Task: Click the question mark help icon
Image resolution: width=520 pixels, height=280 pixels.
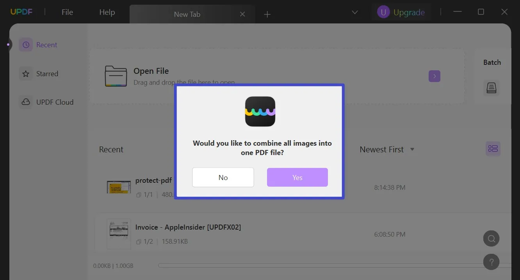Action: tap(492, 262)
